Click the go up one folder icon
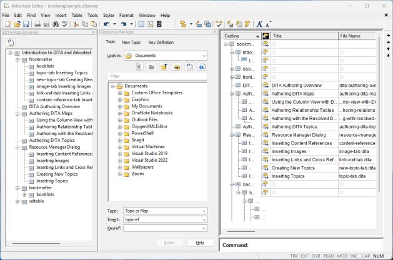Screen dimensions: 393x260 pyautogui.click(x=164, y=67)
